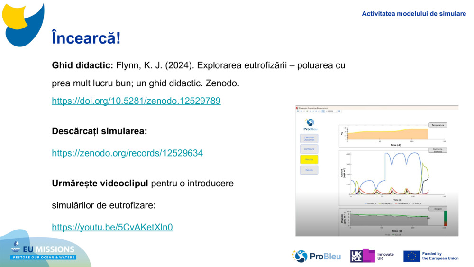The image size is (474, 267).
Task: Select the Temperature chart label tab
Action: click(x=438, y=125)
